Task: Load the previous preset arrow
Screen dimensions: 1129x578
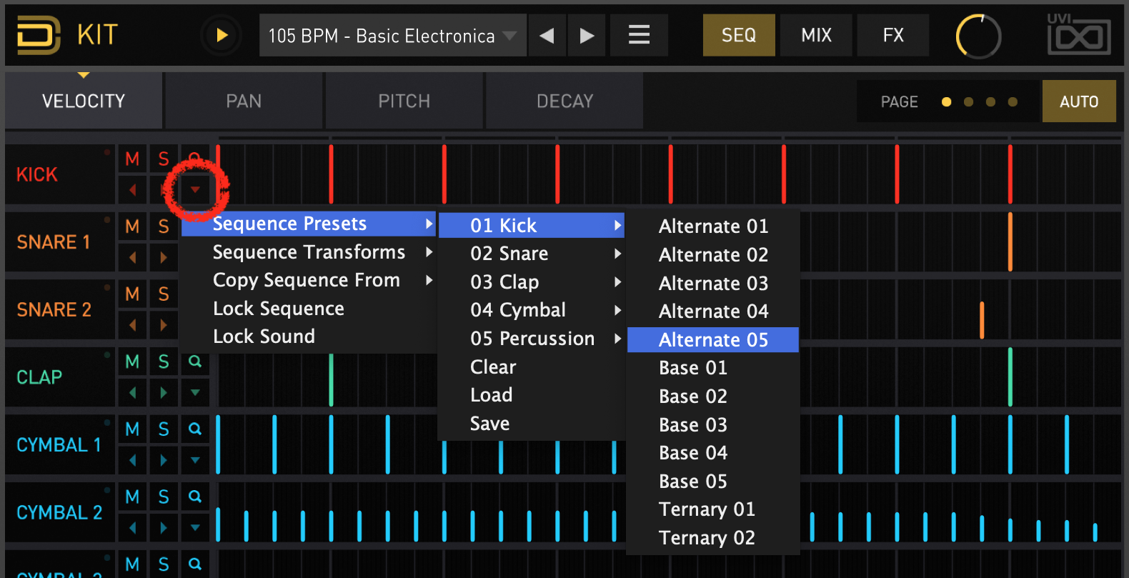Action: [547, 35]
